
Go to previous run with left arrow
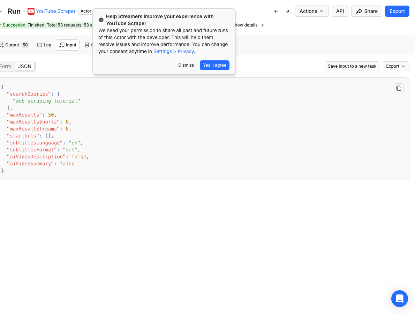(x=276, y=11)
